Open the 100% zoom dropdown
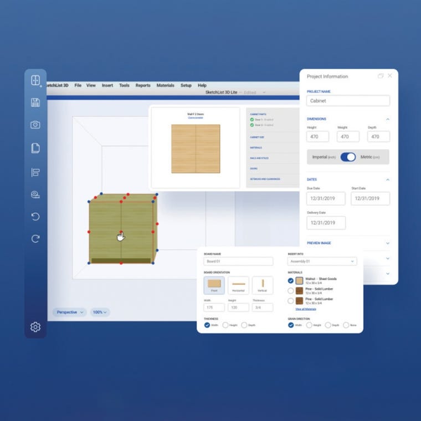The height and width of the screenshot is (421, 421). point(100,312)
